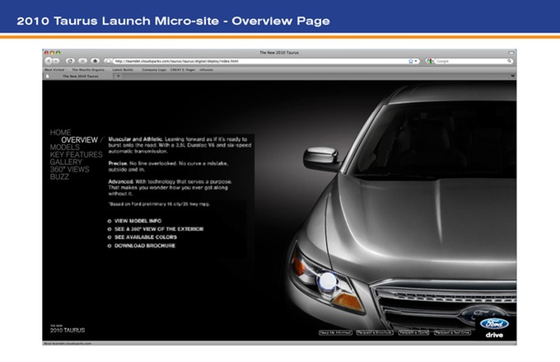Open the list all tabs arrow
The image size is (560, 362).
[512, 76]
